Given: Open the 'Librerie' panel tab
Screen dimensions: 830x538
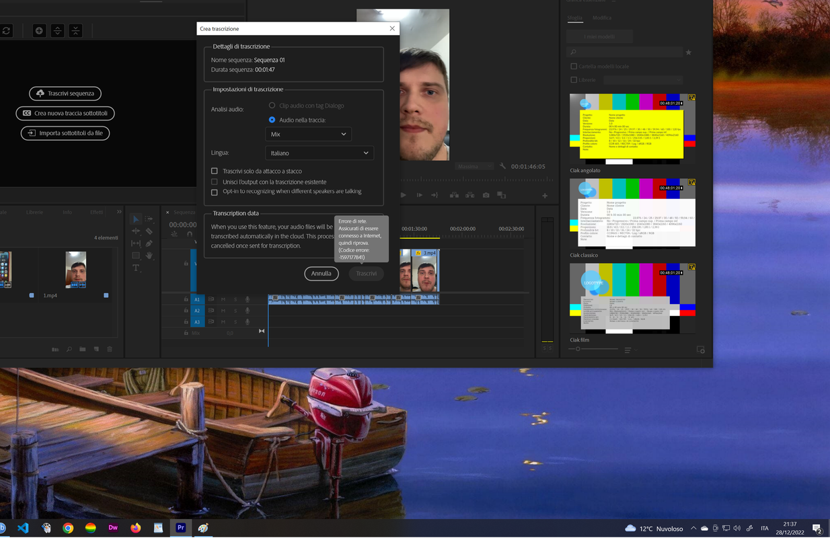Looking at the screenshot, I should pos(34,212).
